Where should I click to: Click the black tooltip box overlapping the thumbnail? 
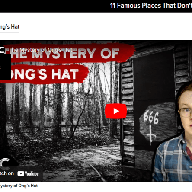point(6,67)
